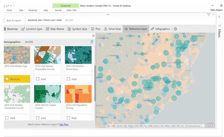Click the esri logo on map
The width and height of the screenshot is (224, 137).
point(210,125)
